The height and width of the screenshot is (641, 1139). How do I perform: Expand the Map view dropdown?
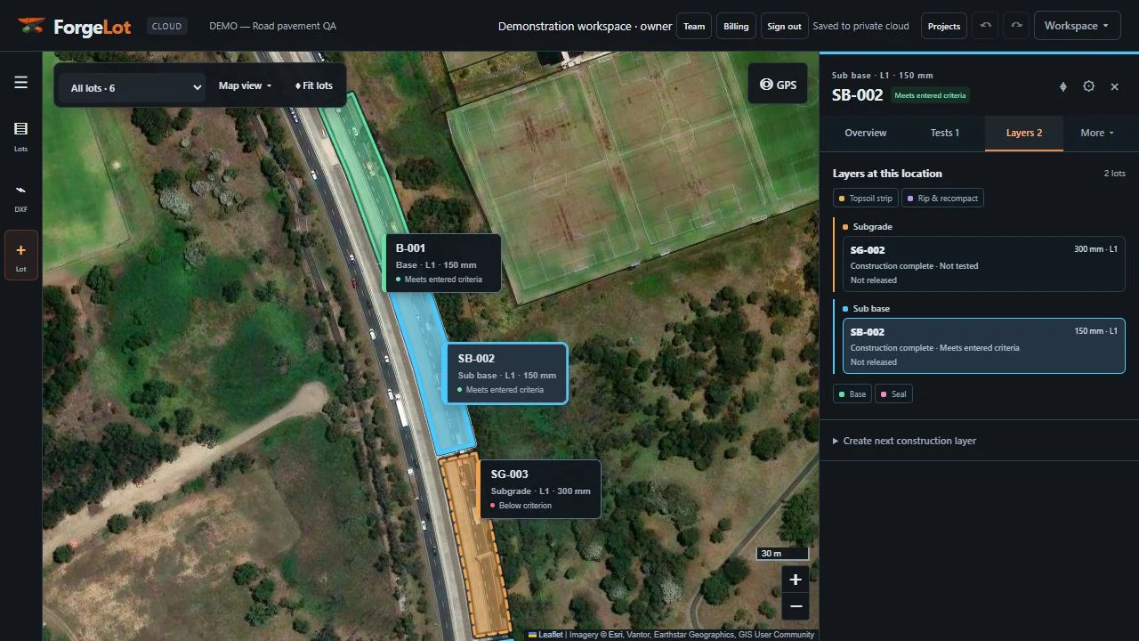245,85
